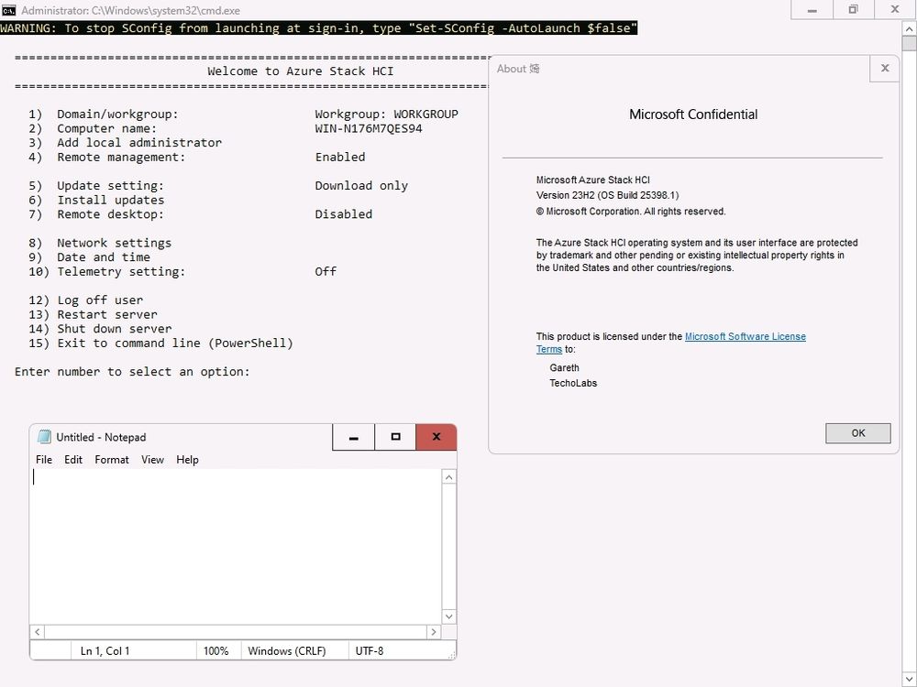Click the organization name 'TechoLabs'
The image size is (917, 687).
click(x=573, y=383)
